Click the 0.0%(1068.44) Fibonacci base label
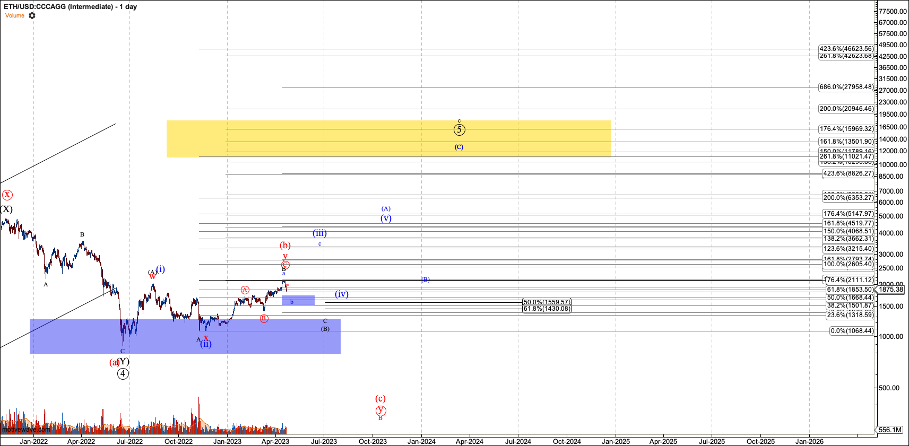The height and width of the screenshot is (446, 909). [852, 331]
